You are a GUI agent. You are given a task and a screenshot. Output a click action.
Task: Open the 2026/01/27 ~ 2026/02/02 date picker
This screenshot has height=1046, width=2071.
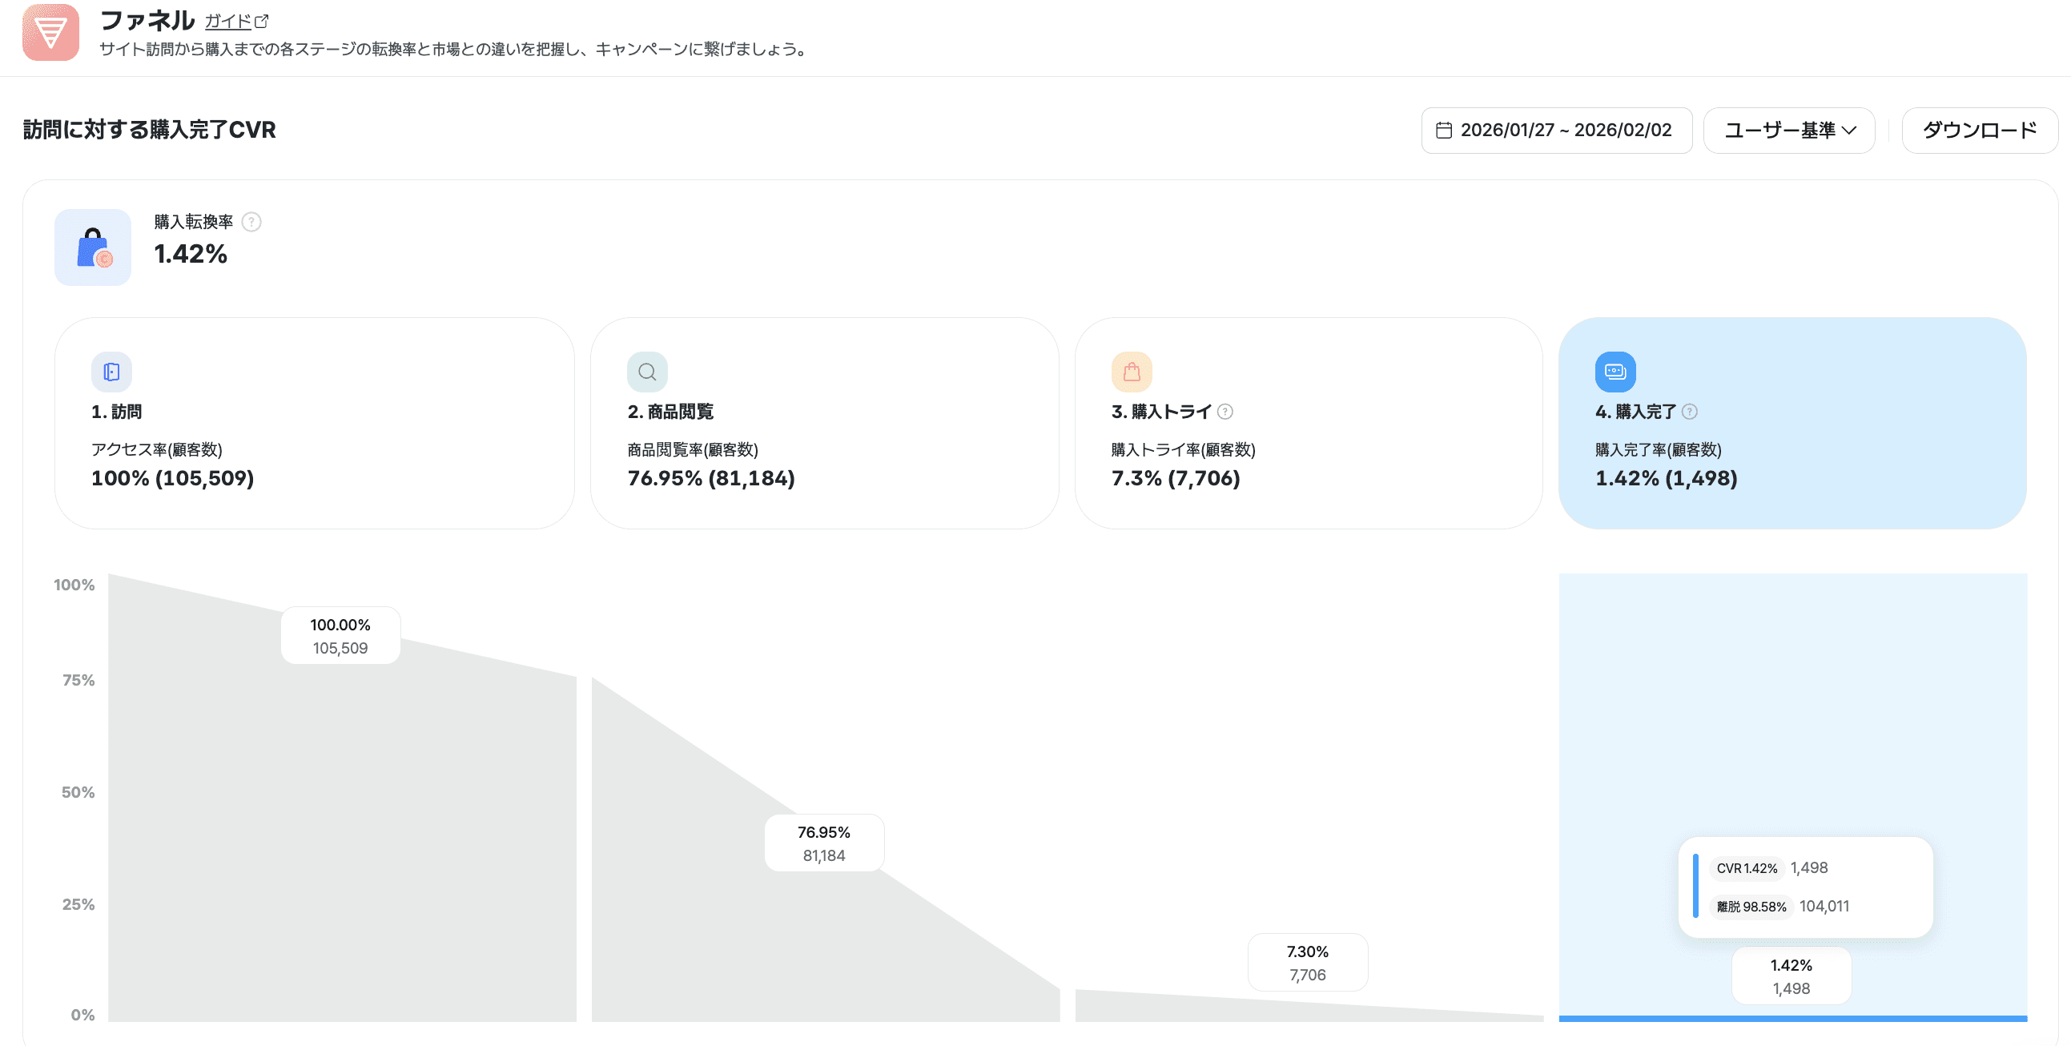click(1565, 131)
